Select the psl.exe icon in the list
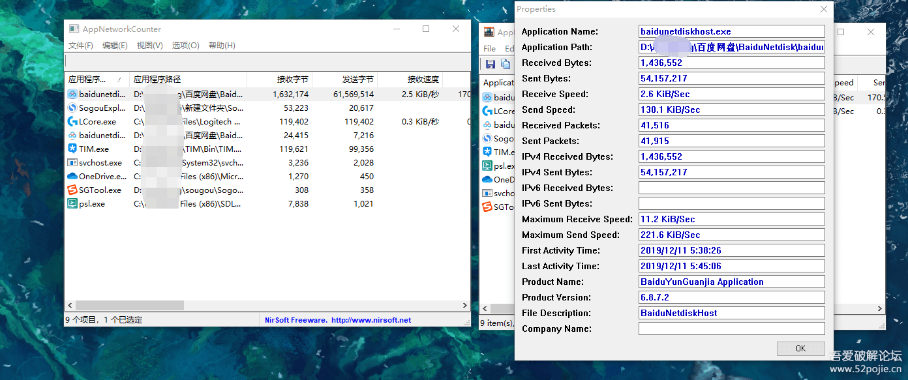Image resolution: width=908 pixels, height=380 pixels. (72, 203)
